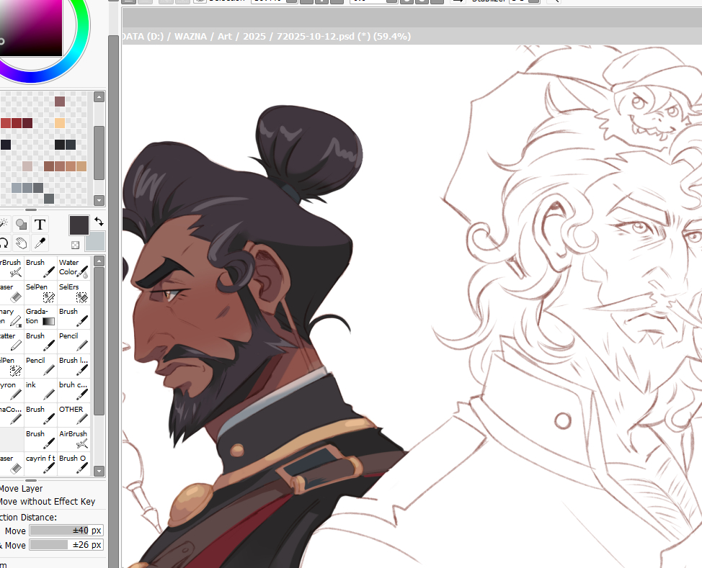Select the Text tool
This screenshot has height=568, width=702.
click(40, 225)
